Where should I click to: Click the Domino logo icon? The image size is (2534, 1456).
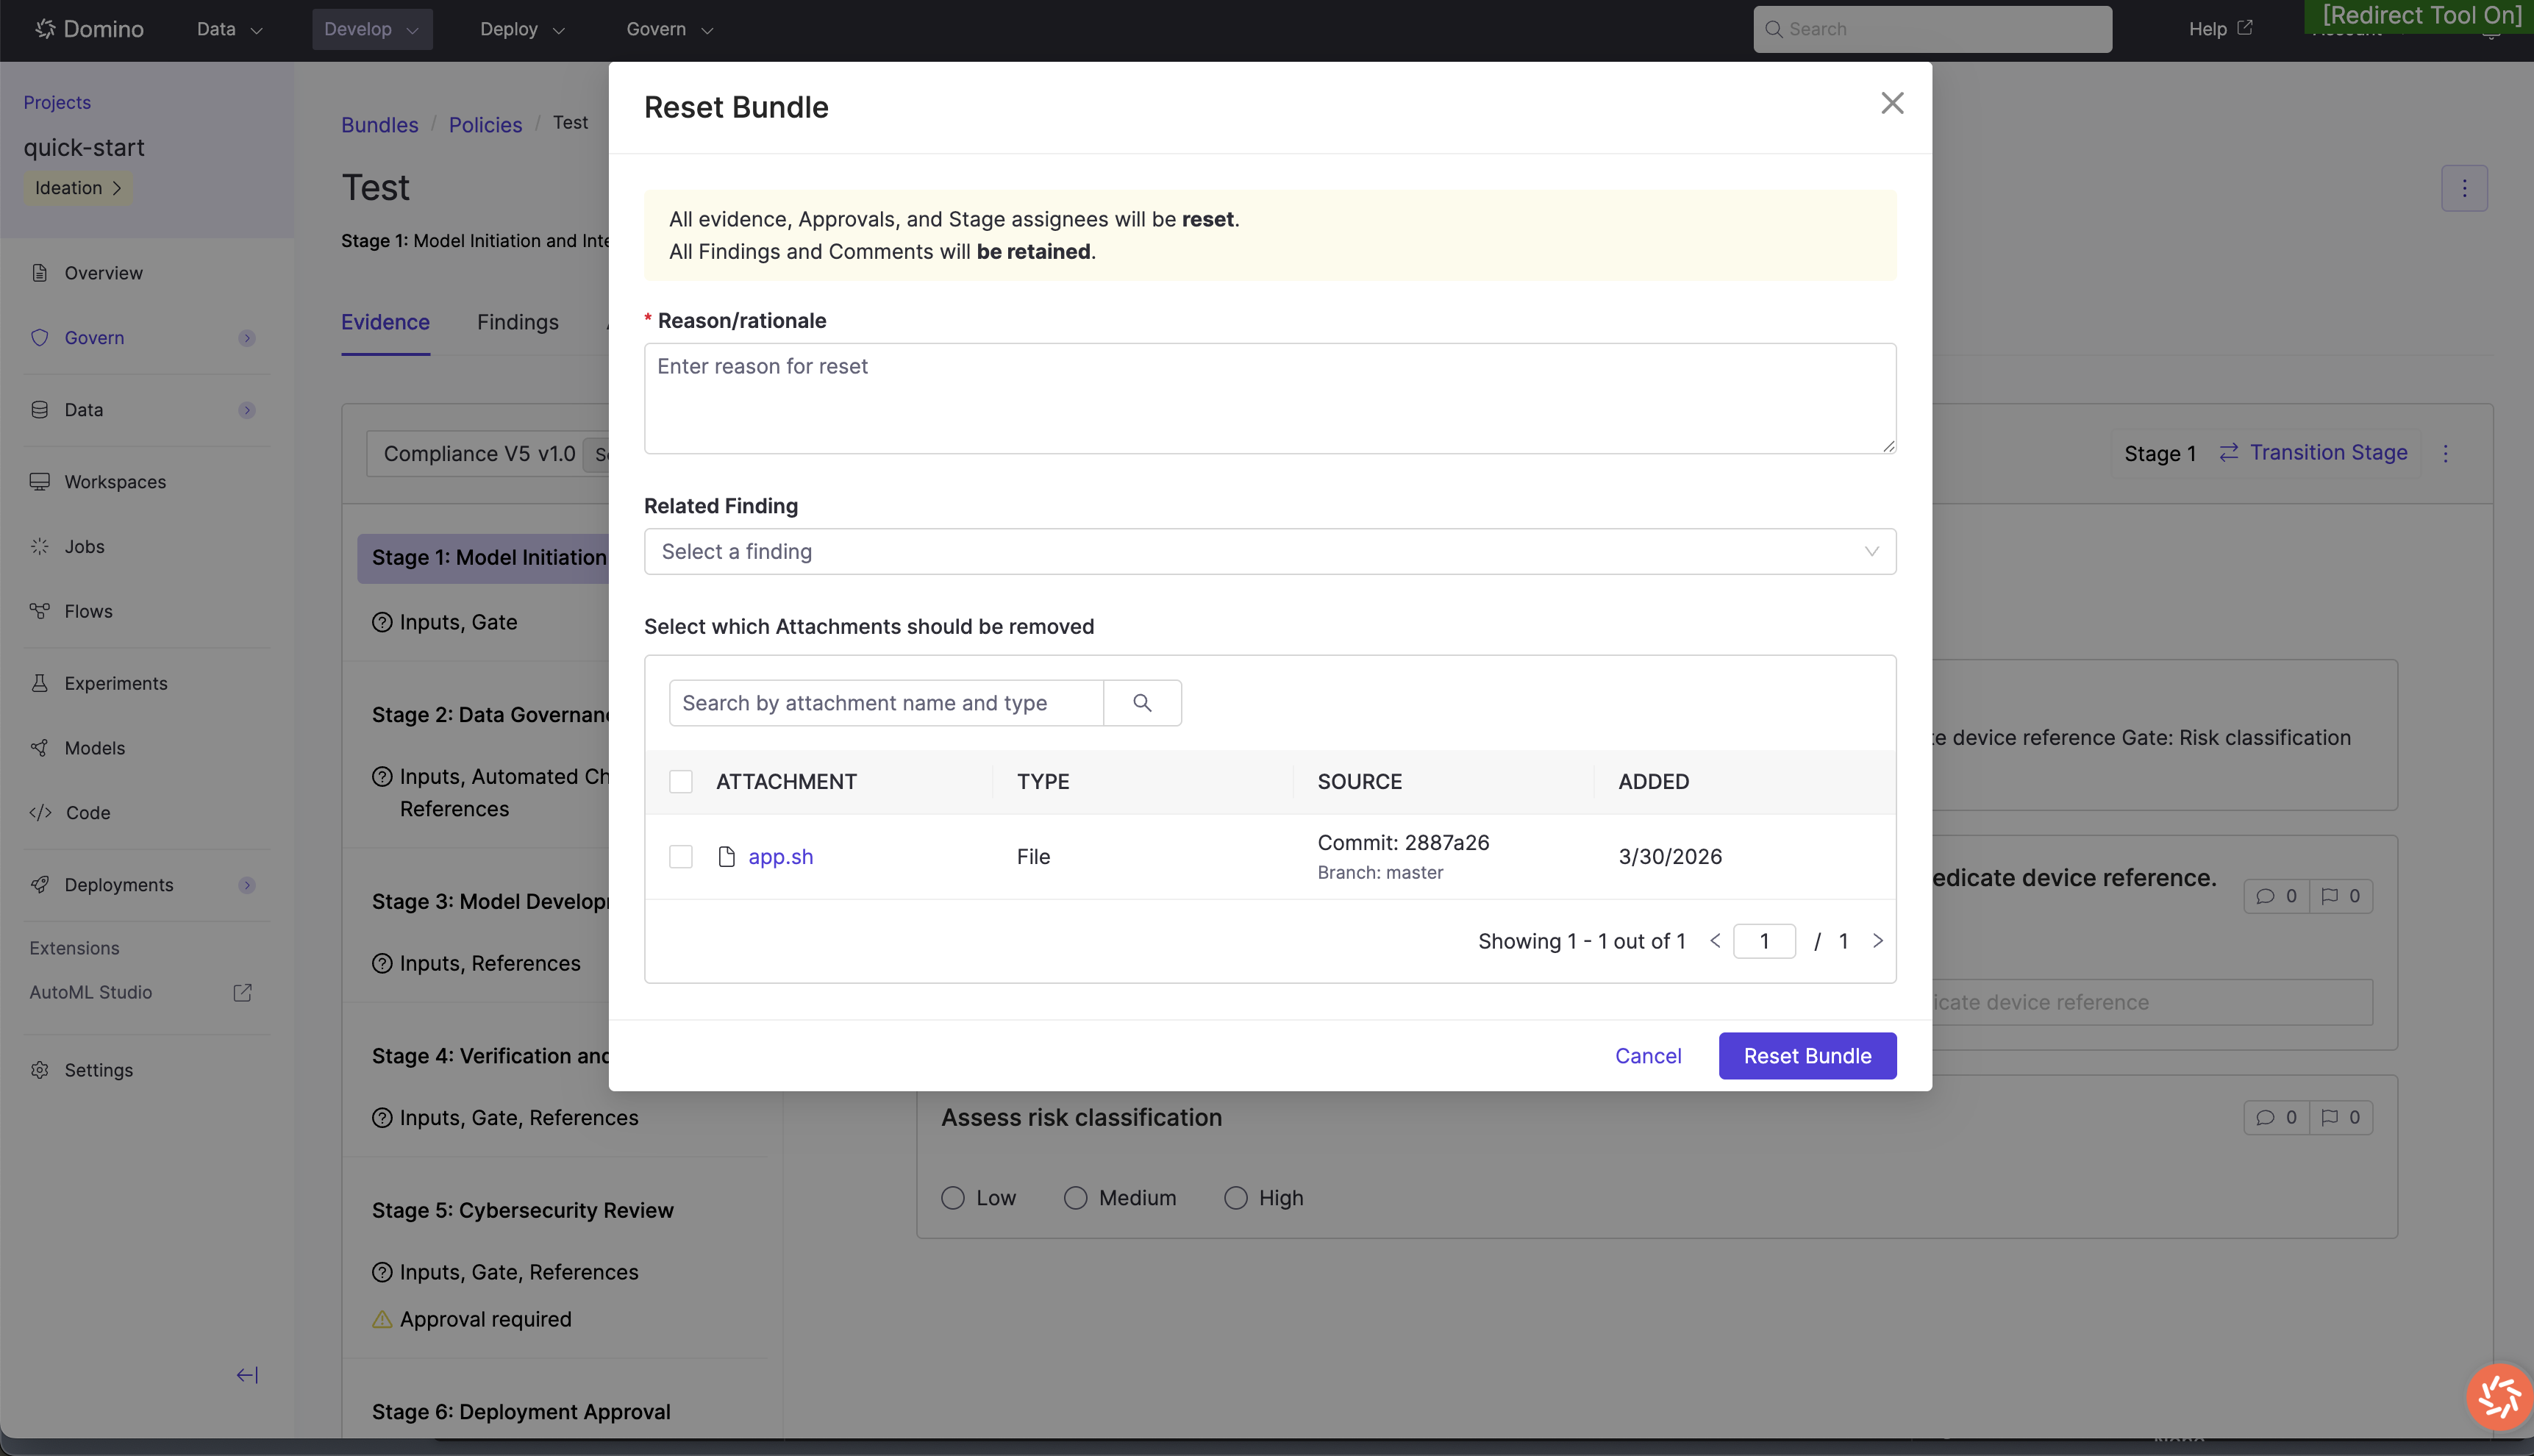coord(45,29)
